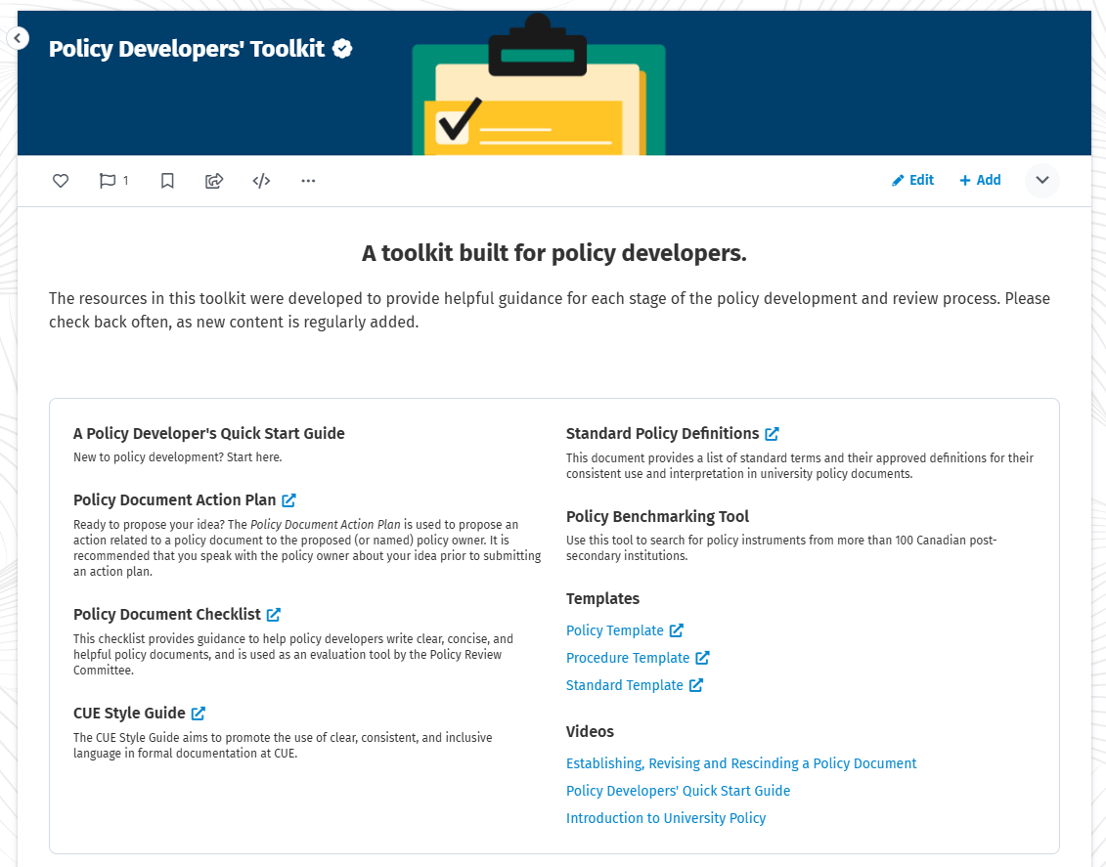
Task: Open the Procedure Template link
Action: pos(628,658)
